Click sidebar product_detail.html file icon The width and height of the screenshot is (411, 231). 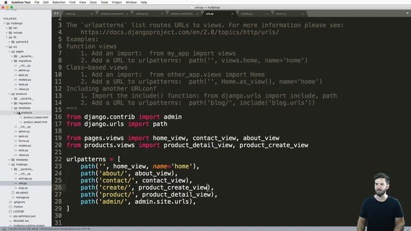21,122
